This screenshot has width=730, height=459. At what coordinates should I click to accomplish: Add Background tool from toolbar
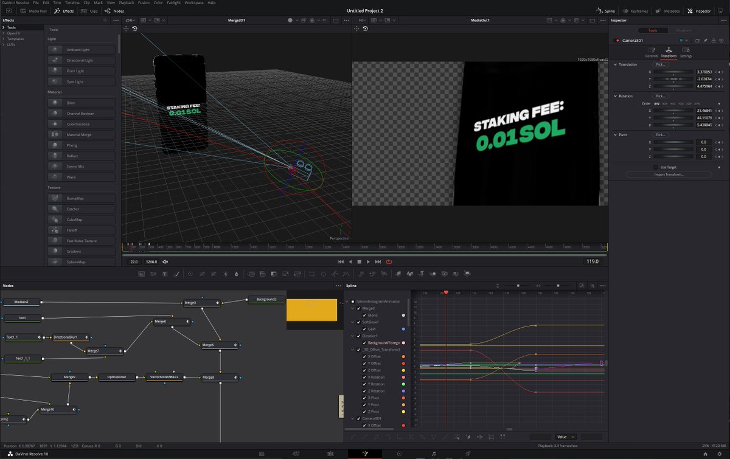(x=141, y=274)
